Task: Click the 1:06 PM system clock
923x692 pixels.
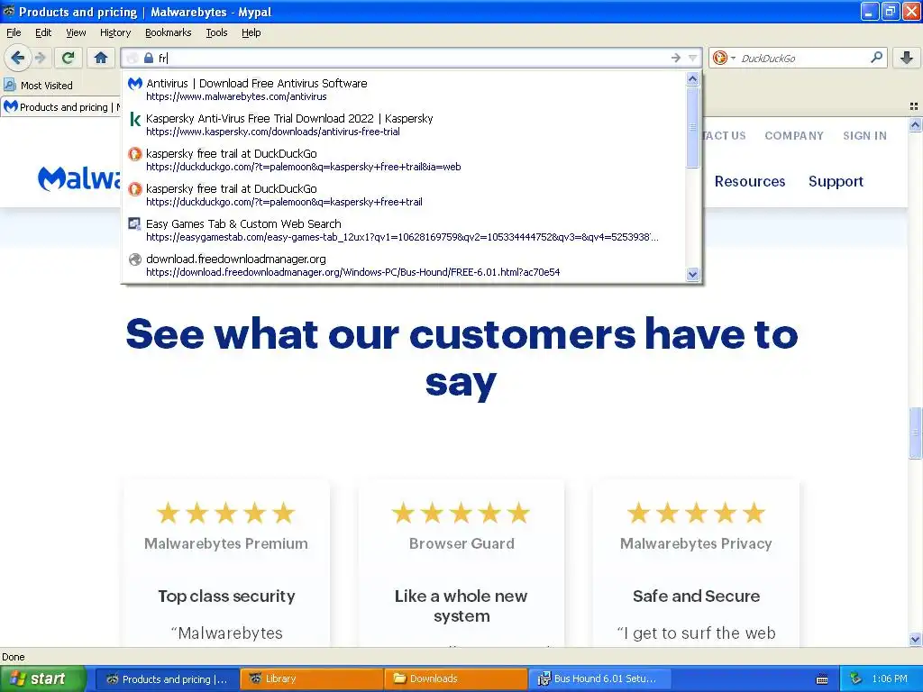Action: click(x=890, y=679)
